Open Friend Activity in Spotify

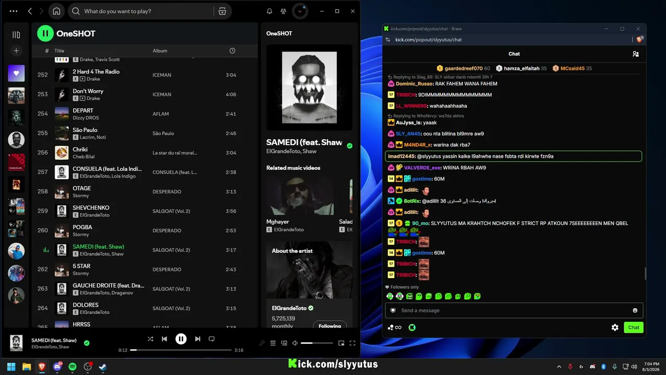283,11
